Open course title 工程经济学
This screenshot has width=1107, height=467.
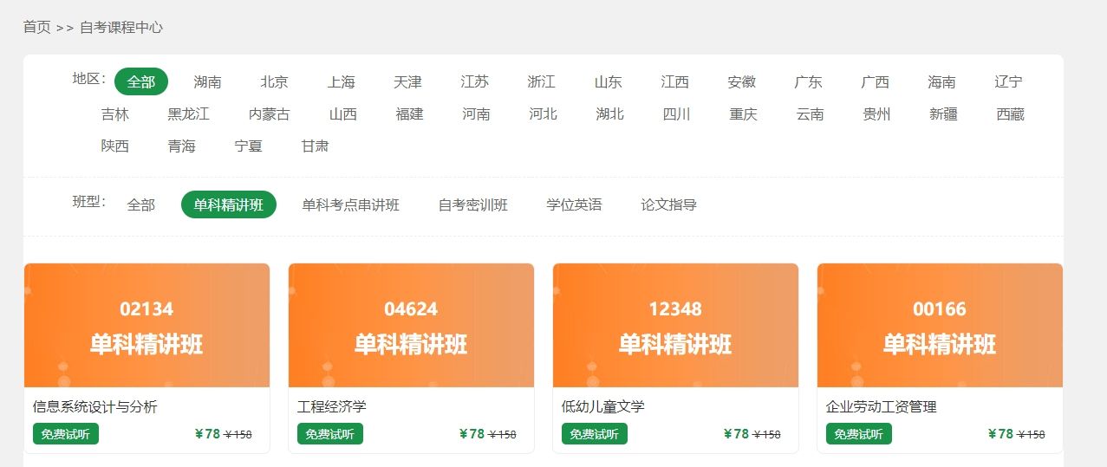pos(332,406)
